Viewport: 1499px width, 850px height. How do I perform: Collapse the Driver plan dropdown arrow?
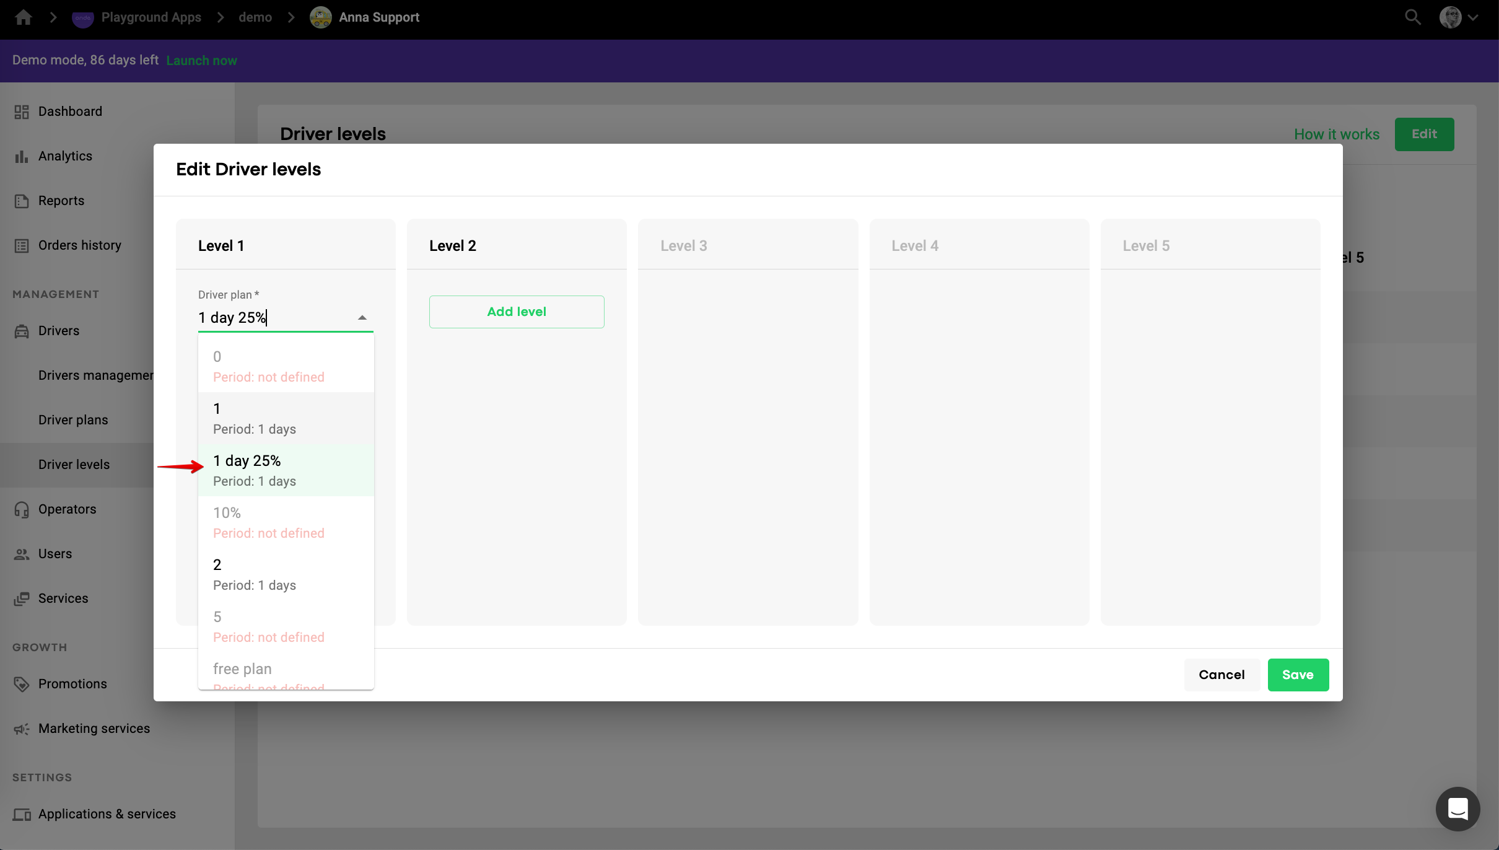pyautogui.click(x=362, y=318)
